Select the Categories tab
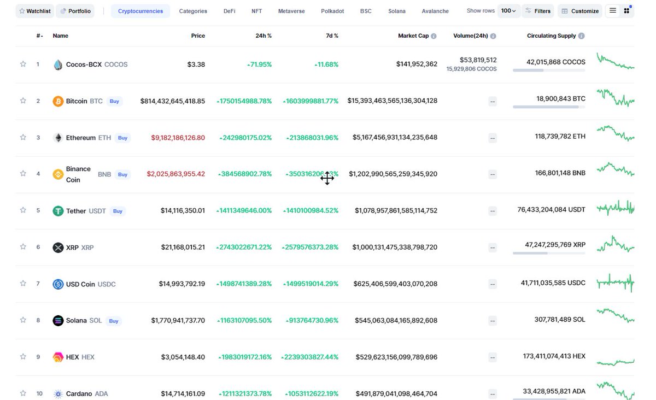This screenshot has width=656, height=400. 193,11
